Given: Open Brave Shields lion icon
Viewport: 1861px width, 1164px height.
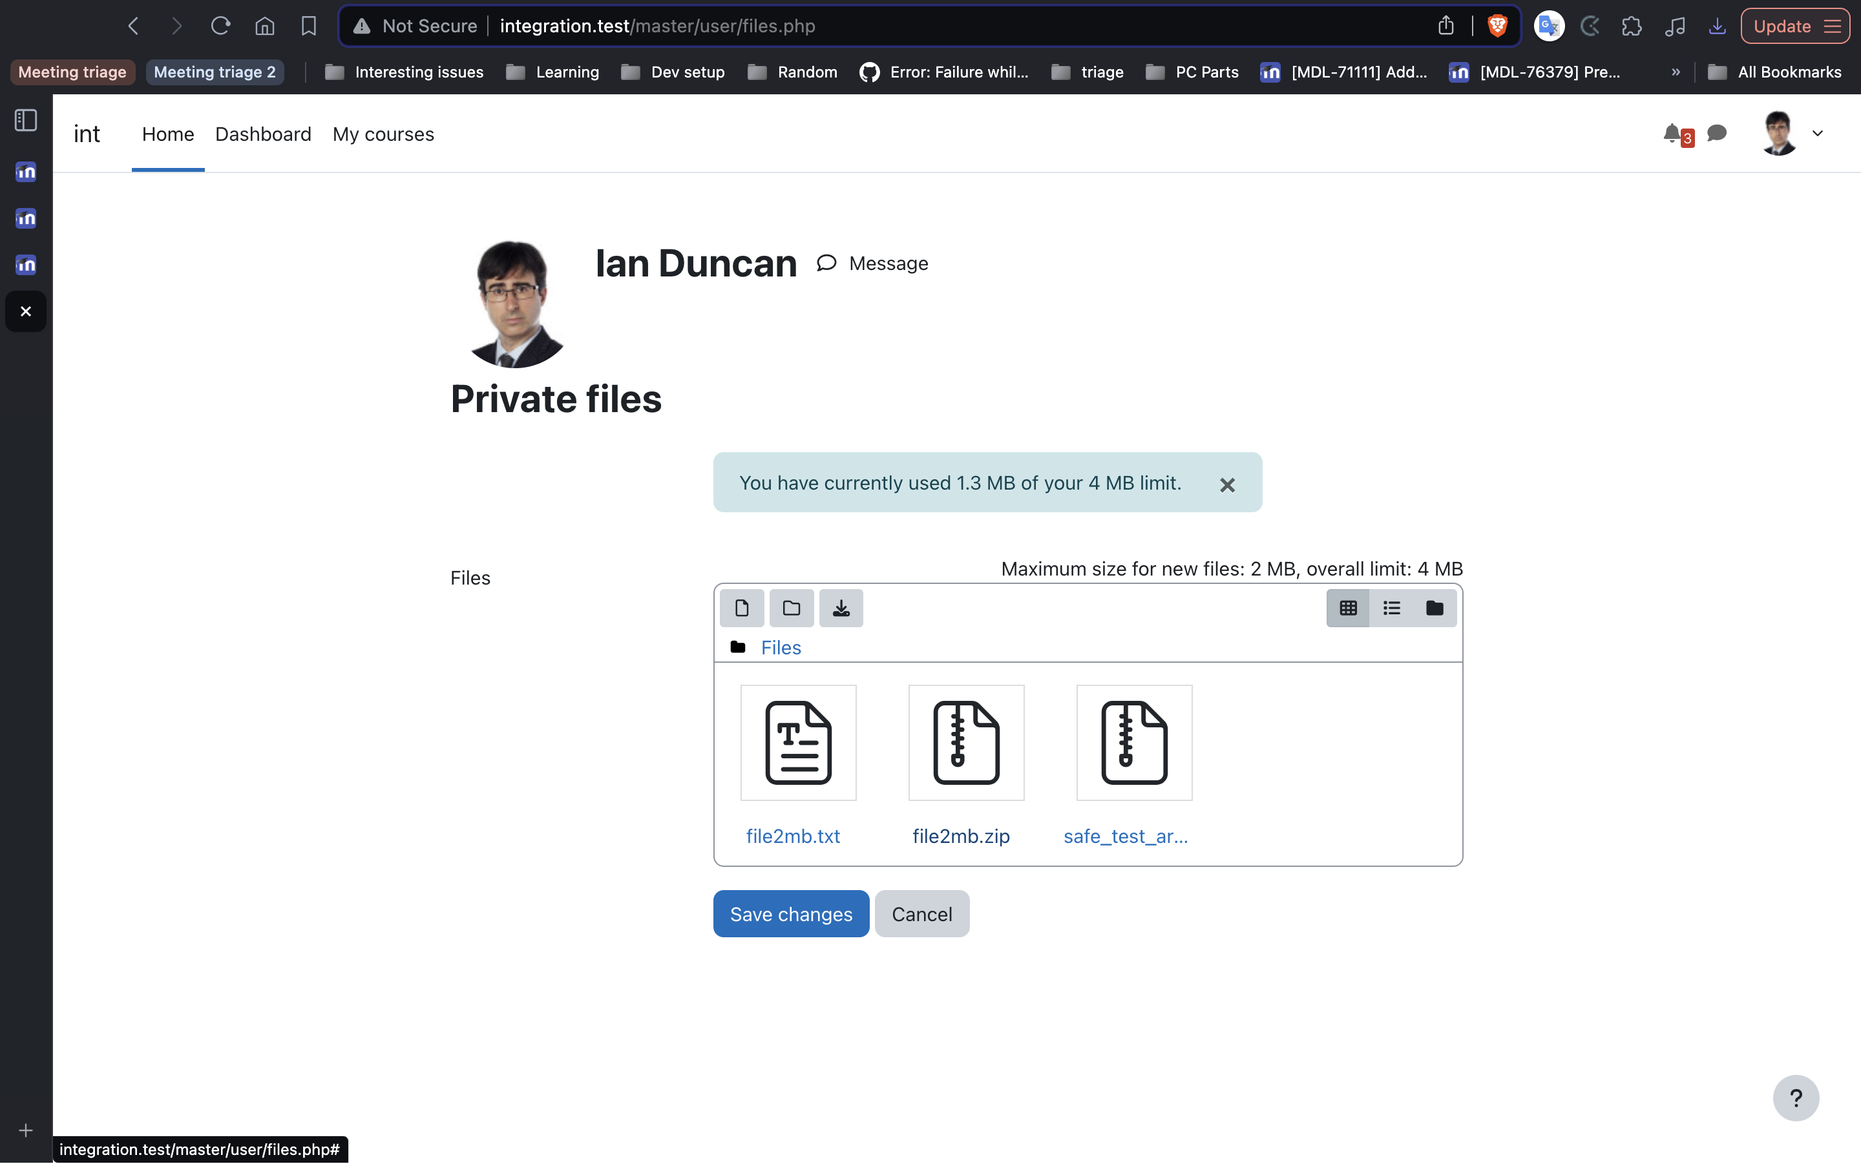Looking at the screenshot, I should tap(1497, 26).
